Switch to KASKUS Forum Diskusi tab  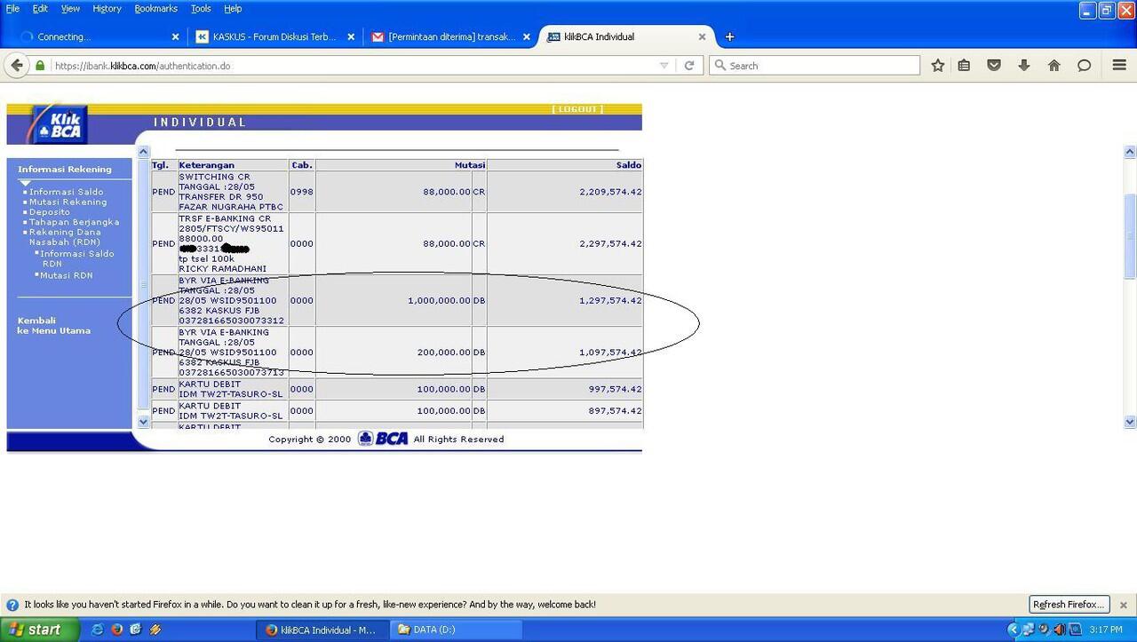click(274, 37)
